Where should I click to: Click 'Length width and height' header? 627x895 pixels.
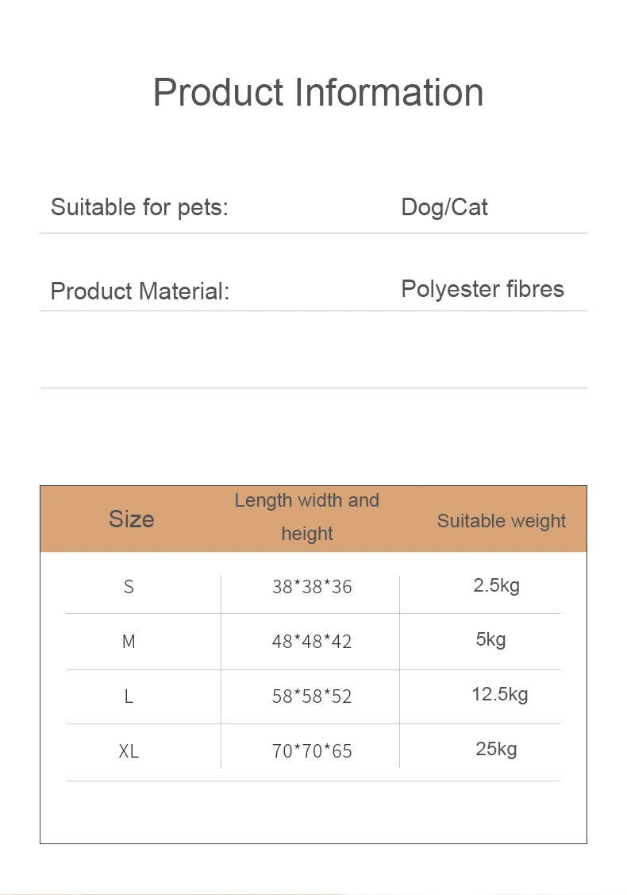pyautogui.click(x=307, y=517)
